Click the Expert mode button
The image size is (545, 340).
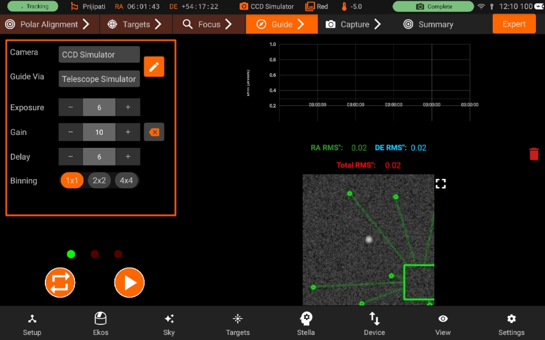[514, 24]
